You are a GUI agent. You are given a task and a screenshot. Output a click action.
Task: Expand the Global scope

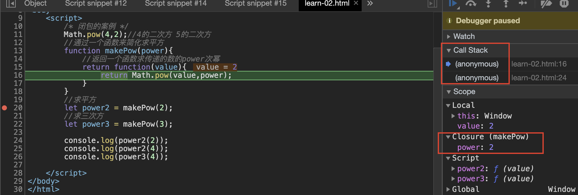pyautogui.click(x=448, y=189)
